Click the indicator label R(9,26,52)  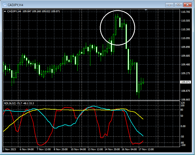(10, 103)
